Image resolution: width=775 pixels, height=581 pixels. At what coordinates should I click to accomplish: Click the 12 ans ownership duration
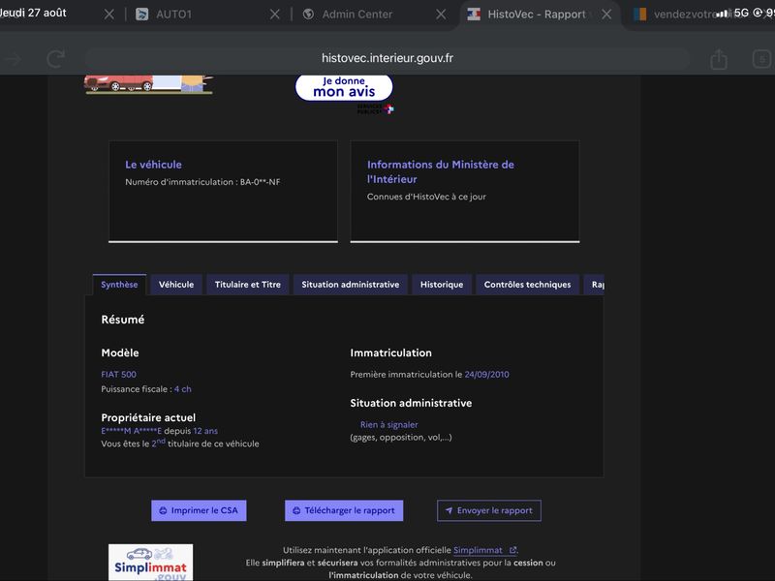(205, 431)
